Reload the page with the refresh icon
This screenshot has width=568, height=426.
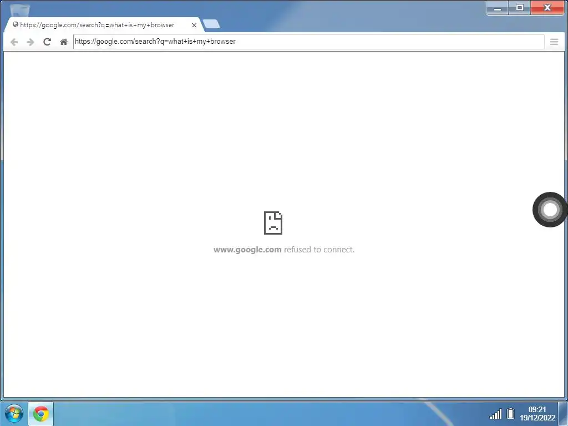(x=47, y=42)
